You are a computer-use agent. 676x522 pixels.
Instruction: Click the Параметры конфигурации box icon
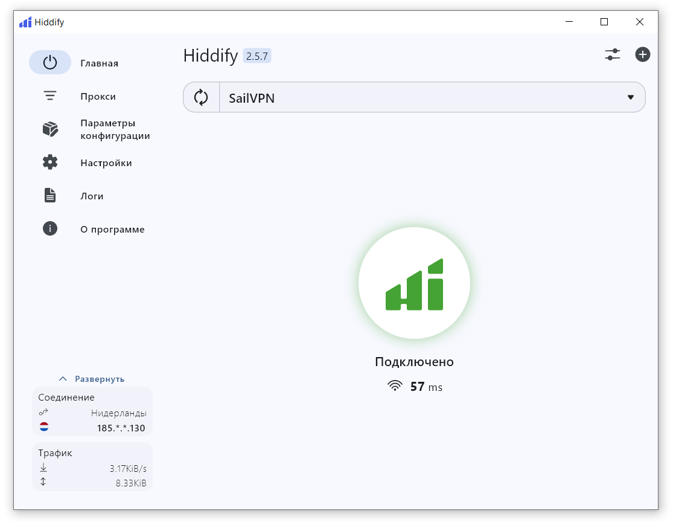click(x=50, y=129)
